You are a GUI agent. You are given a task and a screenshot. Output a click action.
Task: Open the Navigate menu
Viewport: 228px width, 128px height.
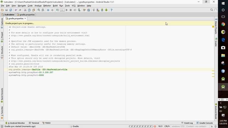click(22, 6)
